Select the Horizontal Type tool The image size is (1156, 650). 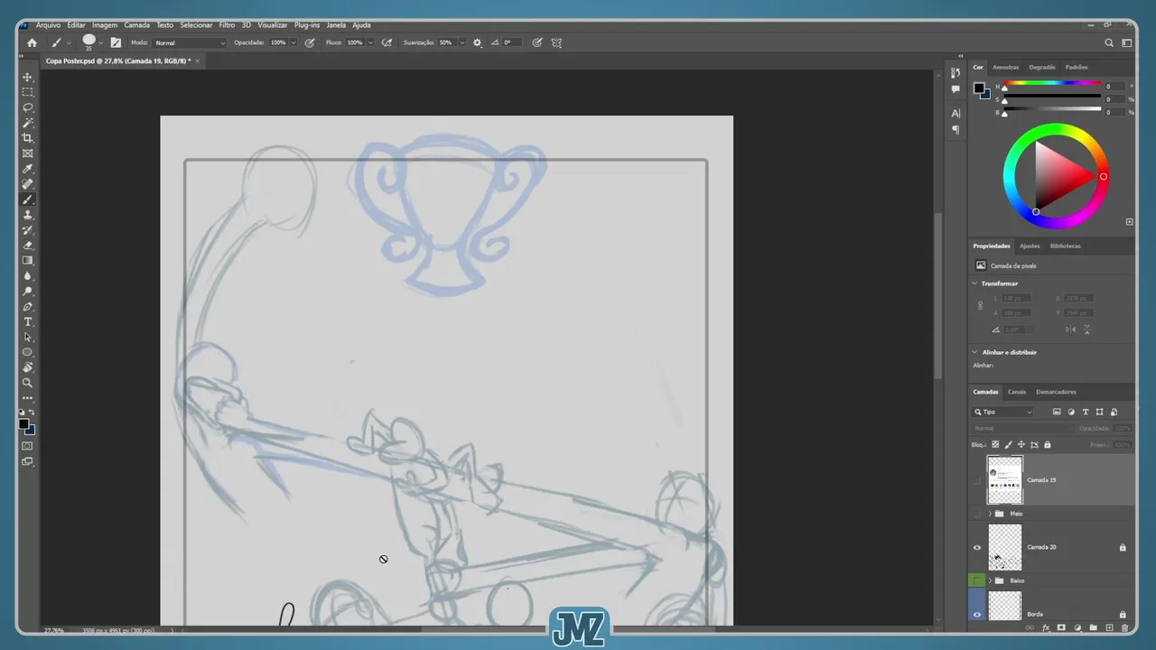28,322
